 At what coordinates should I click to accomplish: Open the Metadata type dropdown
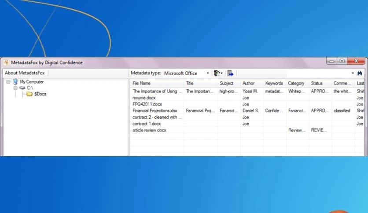click(x=208, y=73)
